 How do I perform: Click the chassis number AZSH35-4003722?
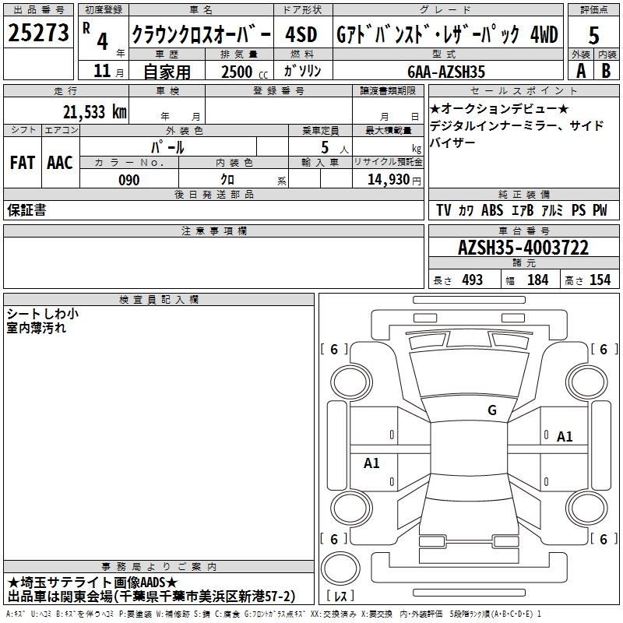tap(523, 248)
